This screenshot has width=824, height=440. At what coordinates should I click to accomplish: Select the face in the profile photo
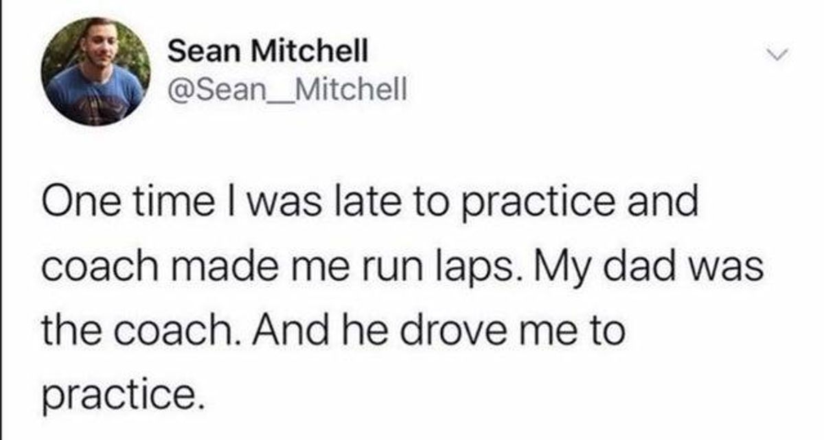point(98,44)
